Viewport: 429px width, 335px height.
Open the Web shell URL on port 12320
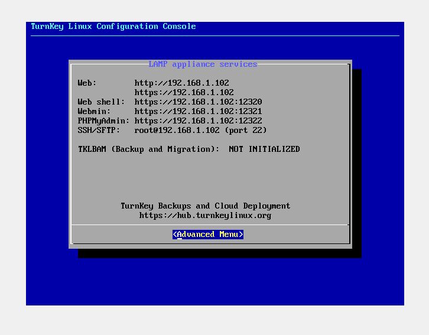click(198, 102)
